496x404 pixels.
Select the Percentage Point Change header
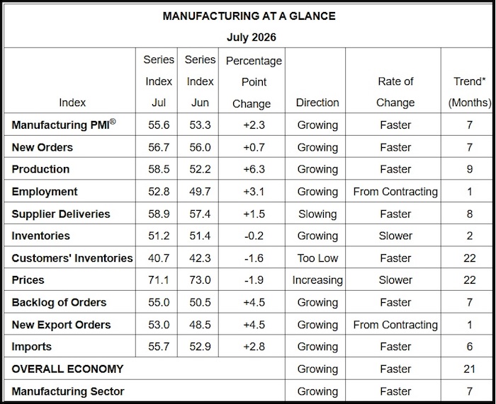coord(254,82)
